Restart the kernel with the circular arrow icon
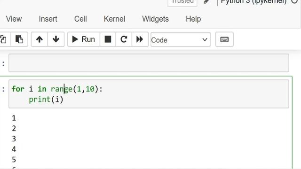This screenshot has height=169, width=301. (124, 39)
